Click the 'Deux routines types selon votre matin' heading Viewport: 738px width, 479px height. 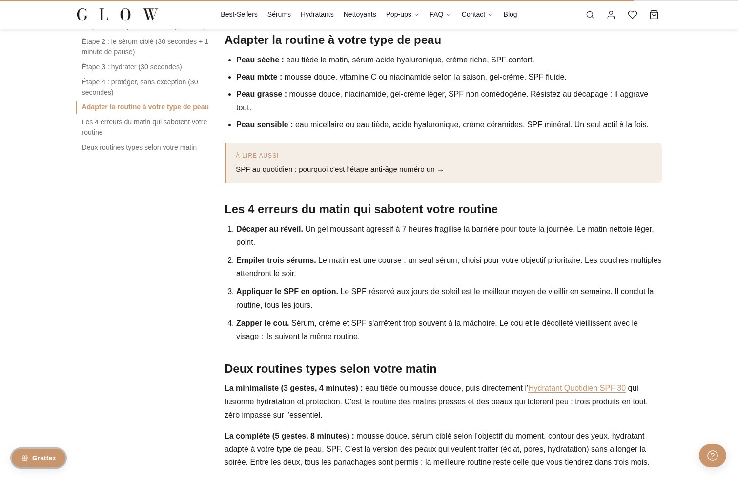[x=330, y=369]
